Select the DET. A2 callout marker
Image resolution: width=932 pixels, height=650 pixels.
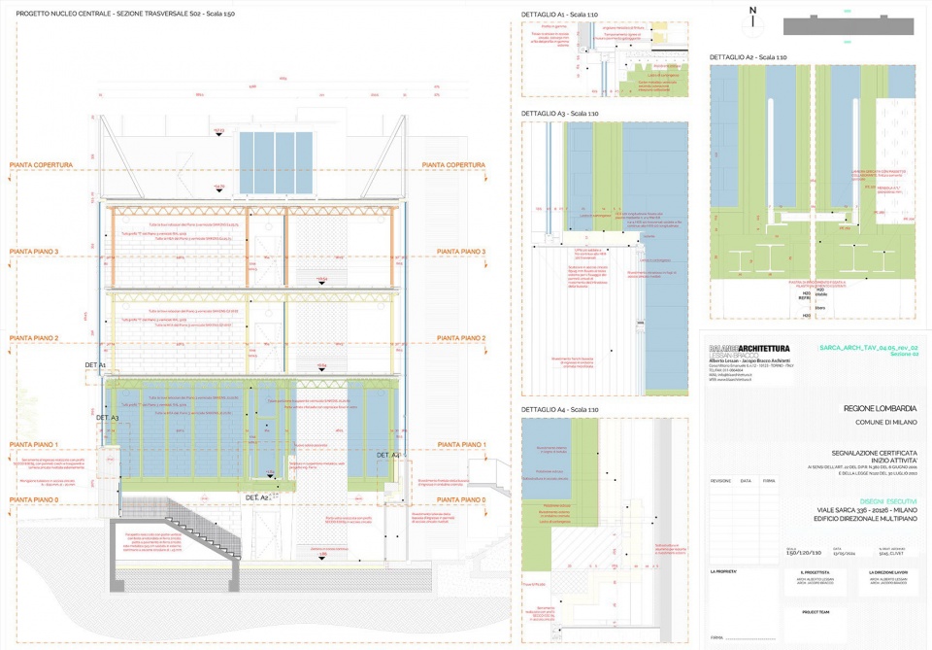click(x=257, y=496)
